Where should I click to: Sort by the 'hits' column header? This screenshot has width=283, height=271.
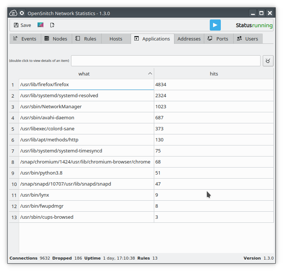point(214,74)
